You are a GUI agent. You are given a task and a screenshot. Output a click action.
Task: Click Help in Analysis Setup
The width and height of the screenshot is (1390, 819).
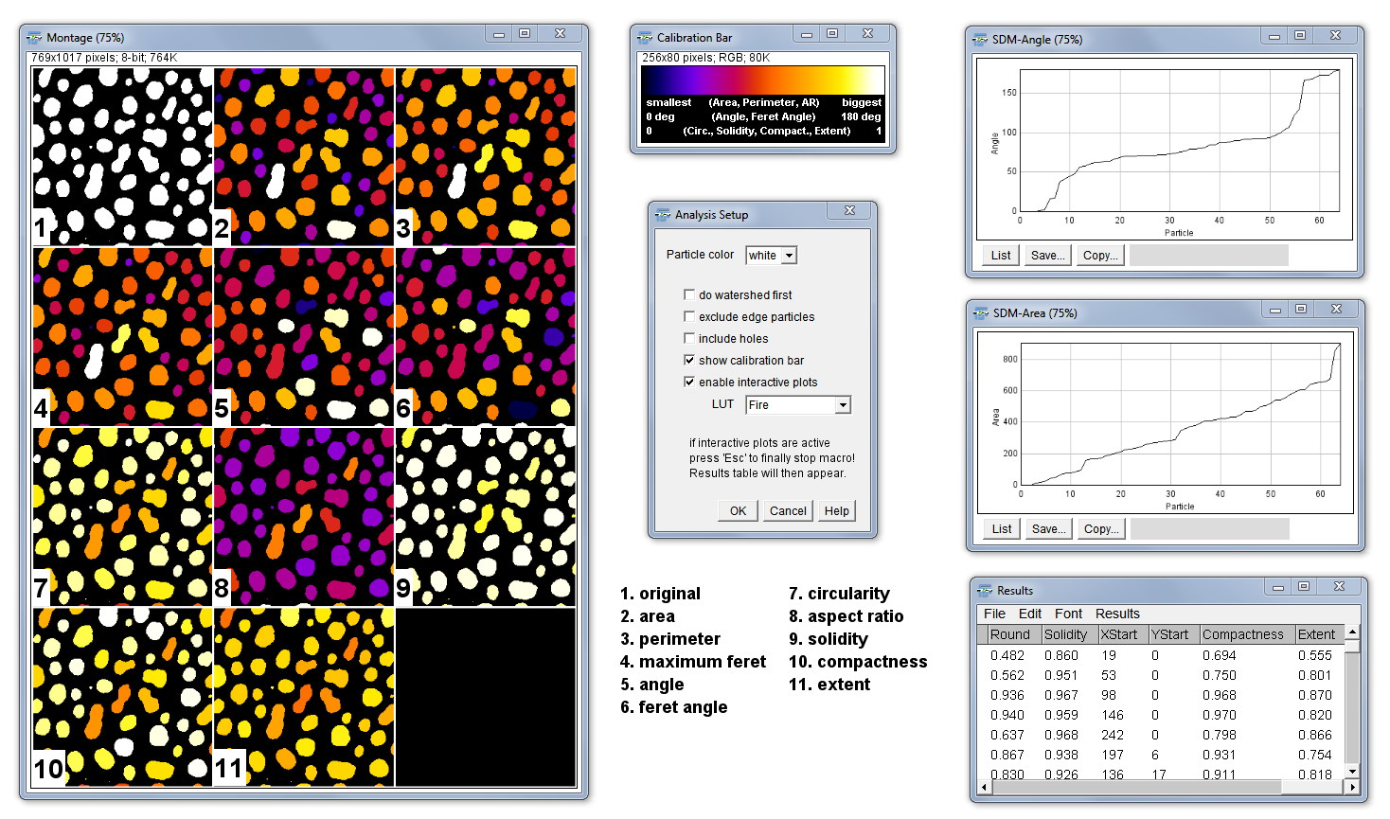tap(837, 511)
